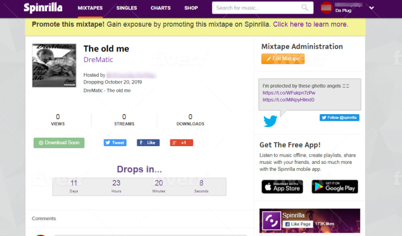
Task: Click the Get The Free App! heading
Action: pyautogui.click(x=290, y=145)
